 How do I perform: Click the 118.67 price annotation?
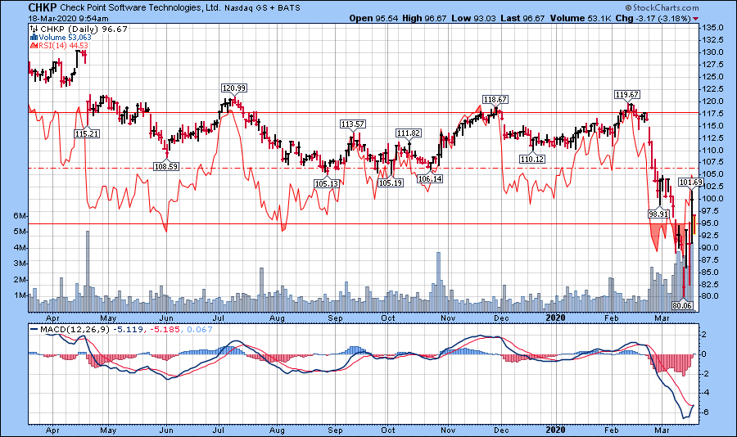point(495,99)
